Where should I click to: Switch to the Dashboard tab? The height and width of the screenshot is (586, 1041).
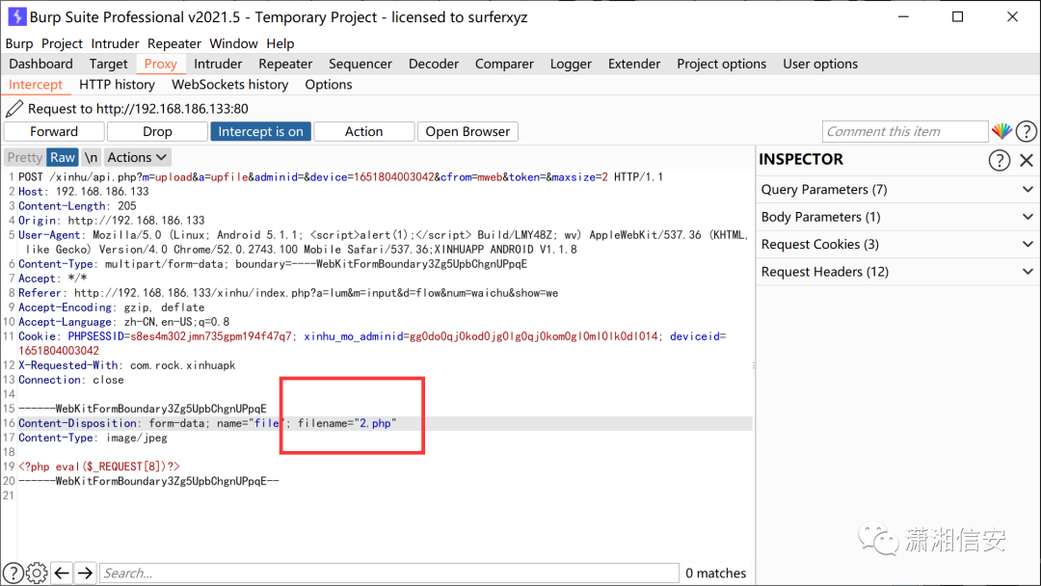coord(41,64)
